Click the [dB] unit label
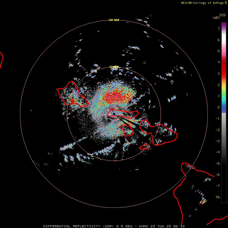 (x=216, y=18)
